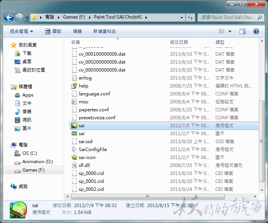Click the refresh button beside the address bar
268x223 pixels.
point(190,17)
